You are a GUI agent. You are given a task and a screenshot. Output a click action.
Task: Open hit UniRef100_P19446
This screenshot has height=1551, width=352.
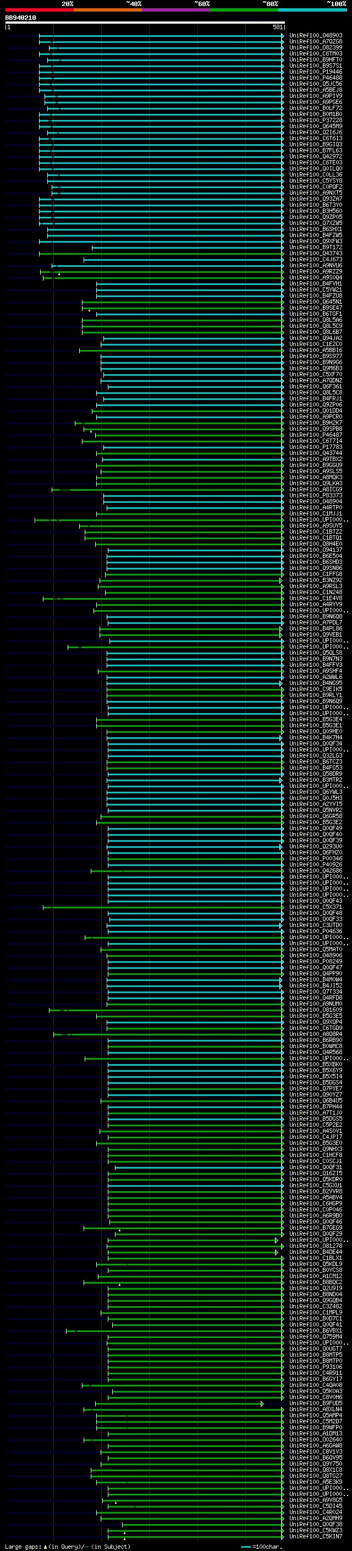click(x=316, y=72)
